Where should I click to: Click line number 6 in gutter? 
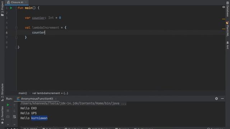click(x=6, y=33)
